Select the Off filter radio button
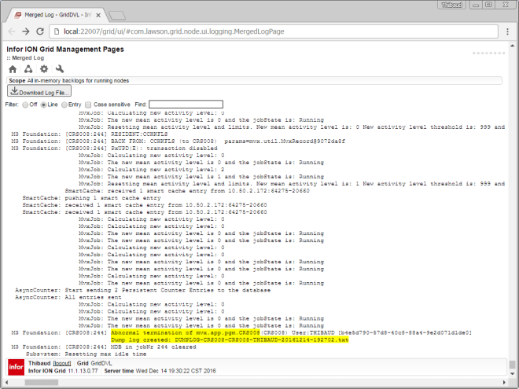 click(x=25, y=104)
